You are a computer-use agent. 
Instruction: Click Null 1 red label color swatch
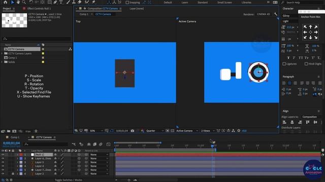coord(21,155)
